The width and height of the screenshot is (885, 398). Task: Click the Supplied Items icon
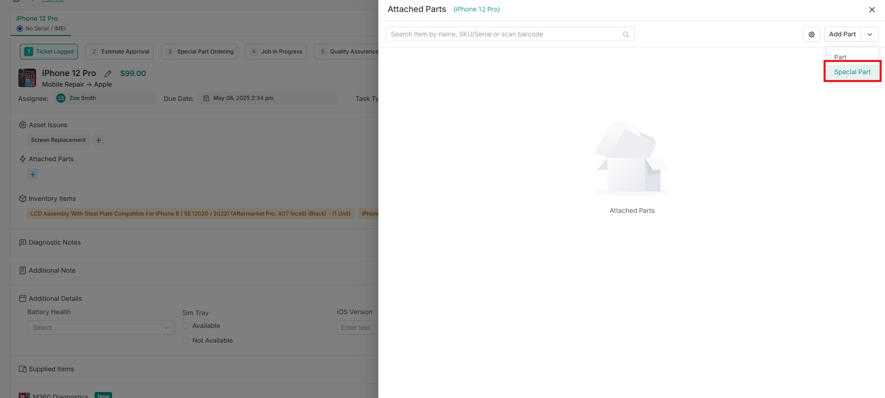click(23, 369)
